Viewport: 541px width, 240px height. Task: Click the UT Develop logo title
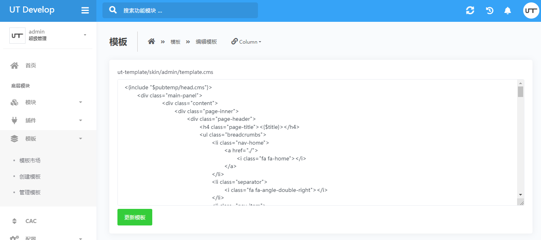pos(32,10)
